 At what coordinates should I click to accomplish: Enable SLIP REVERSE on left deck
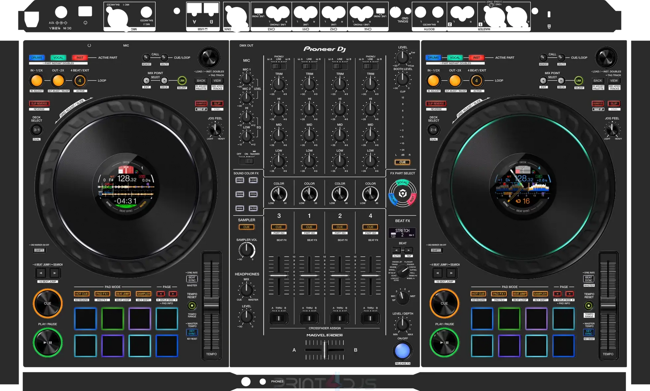39,104
